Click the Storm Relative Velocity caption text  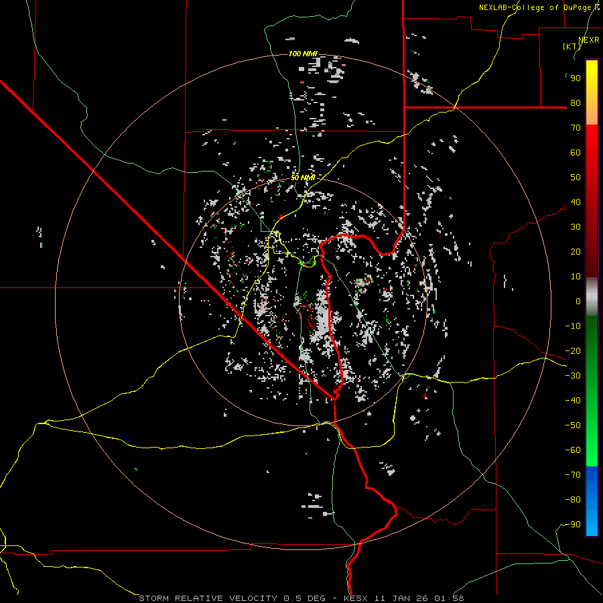301,598
